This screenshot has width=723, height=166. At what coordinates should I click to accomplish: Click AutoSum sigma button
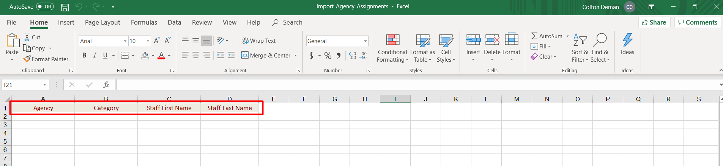[x=547, y=36]
